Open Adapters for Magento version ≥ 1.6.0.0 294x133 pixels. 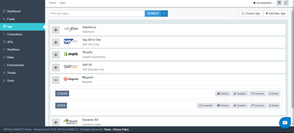coord(240,94)
